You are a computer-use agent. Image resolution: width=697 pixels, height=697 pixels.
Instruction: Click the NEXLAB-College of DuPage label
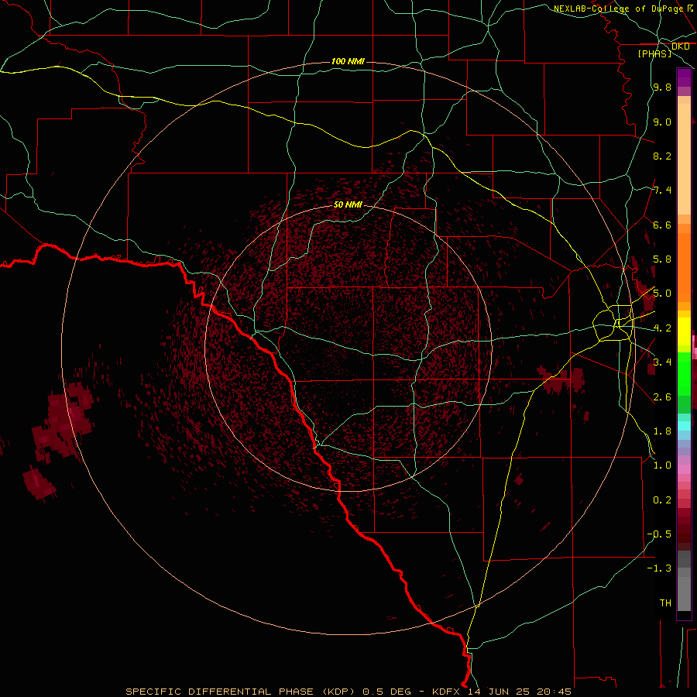619,9
